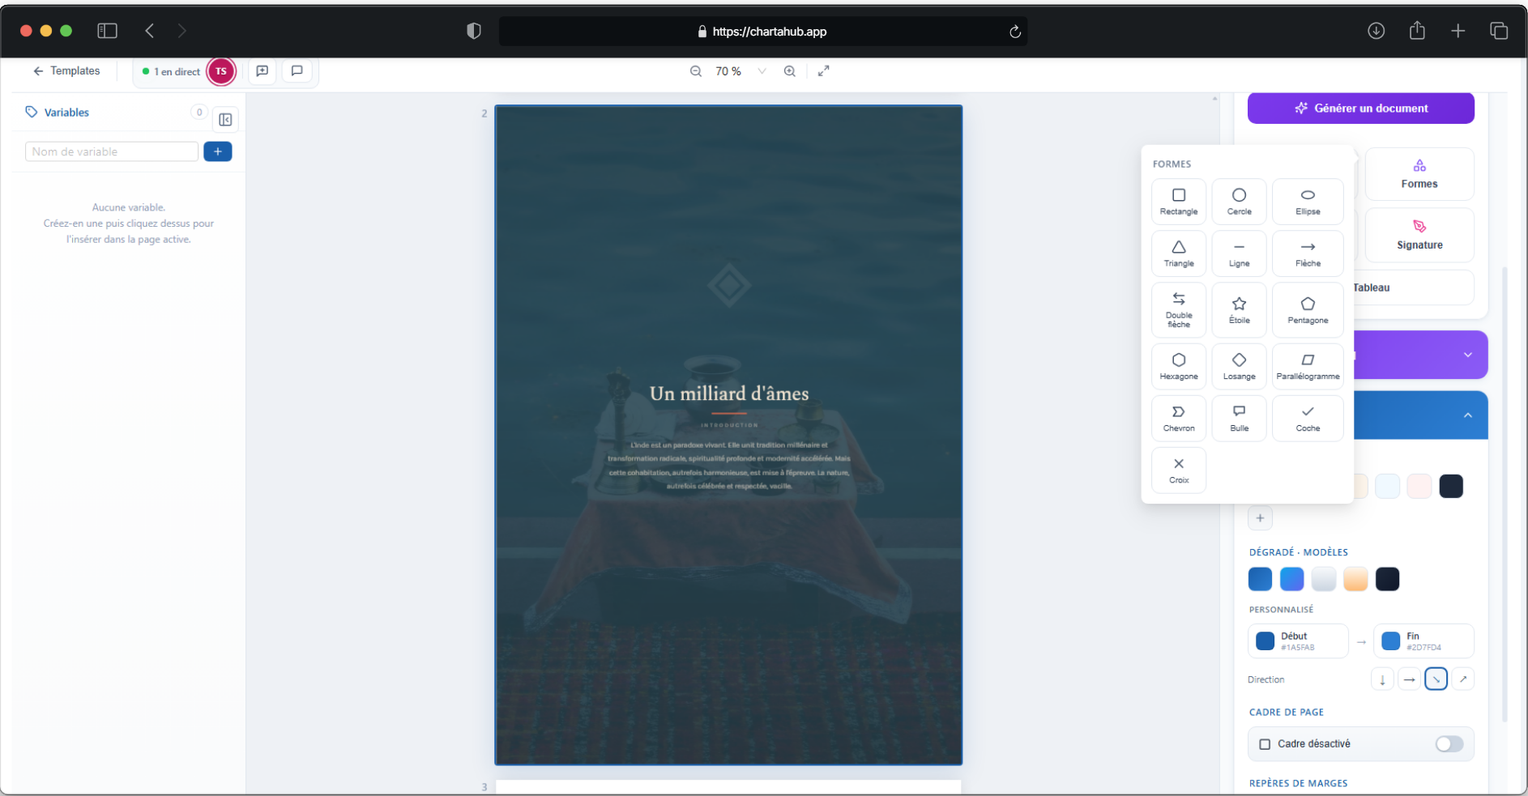Add a Parallélogramme shape
This screenshot has height=796, width=1528.
1308,367
